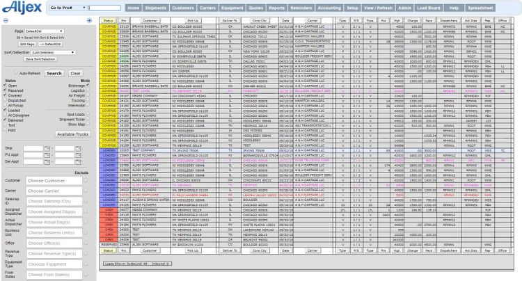
Task: Click the Search button
Action: click(54, 73)
